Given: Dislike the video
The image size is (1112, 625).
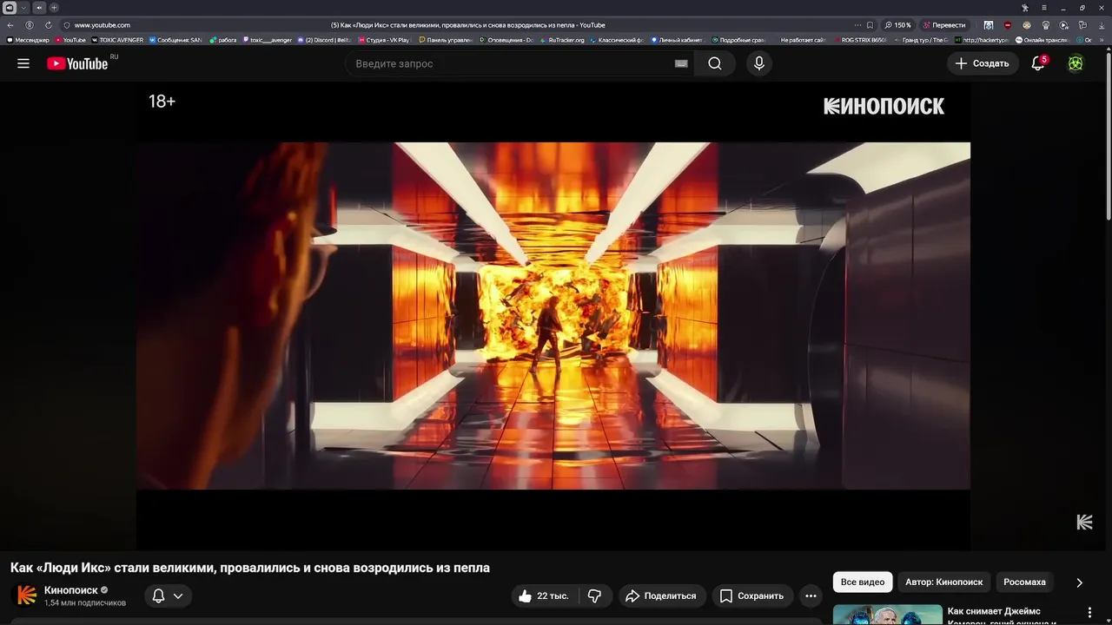Looking at the screenshot, I should click(595, 595).
